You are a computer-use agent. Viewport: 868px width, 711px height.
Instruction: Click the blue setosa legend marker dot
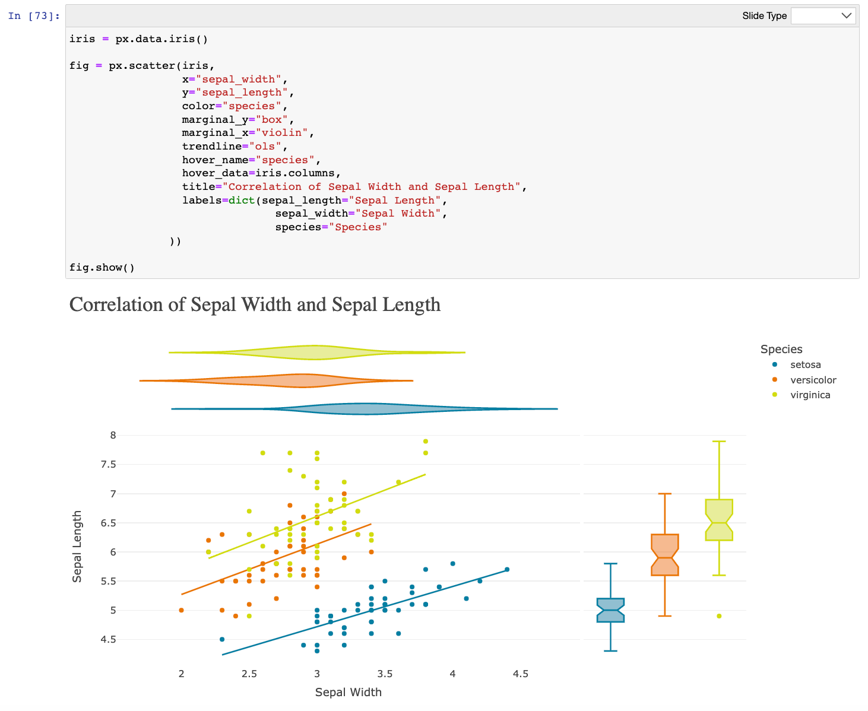point(775,364)
